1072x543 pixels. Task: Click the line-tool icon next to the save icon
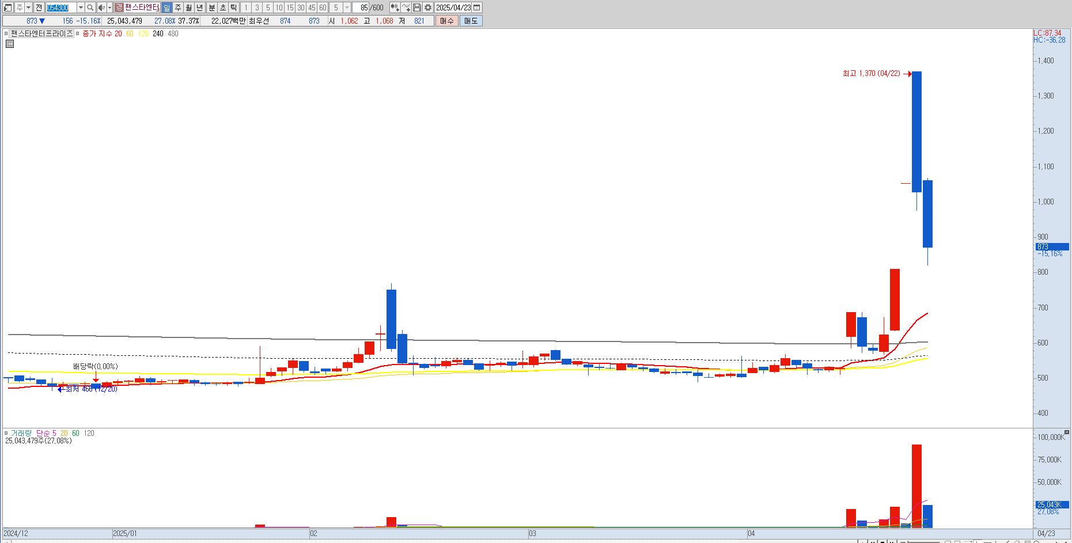pos(406,7)
